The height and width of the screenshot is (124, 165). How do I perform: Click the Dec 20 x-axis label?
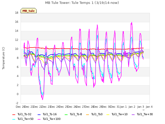[20, 107]
